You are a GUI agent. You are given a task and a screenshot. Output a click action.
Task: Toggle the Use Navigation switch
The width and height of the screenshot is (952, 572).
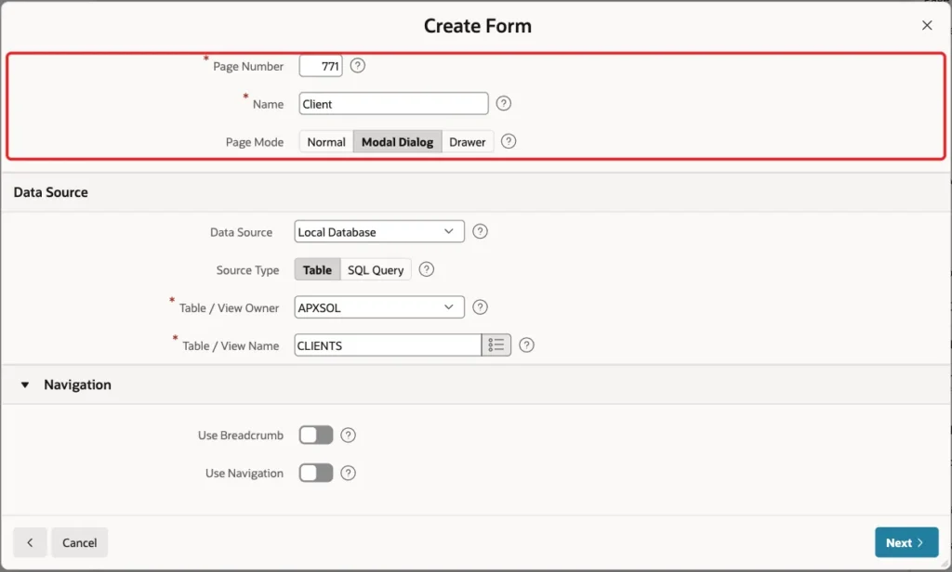pyautogui.click(x=316, y=474)
